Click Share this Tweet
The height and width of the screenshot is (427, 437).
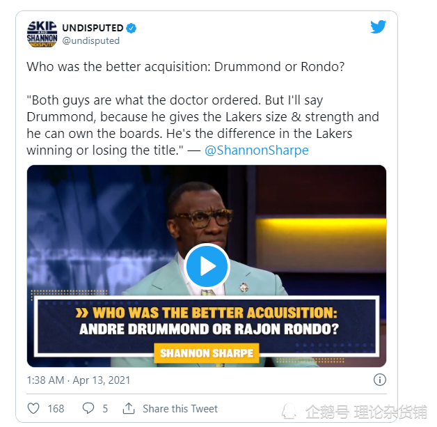click(180, 409)
